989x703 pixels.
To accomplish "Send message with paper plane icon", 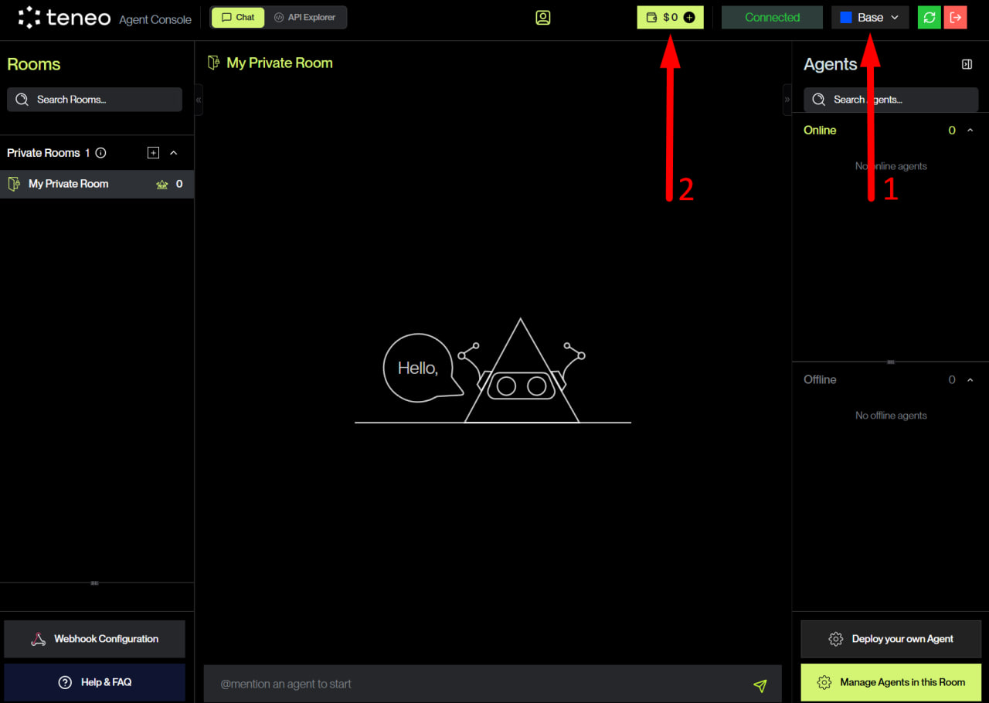I will tap(760, 685).
